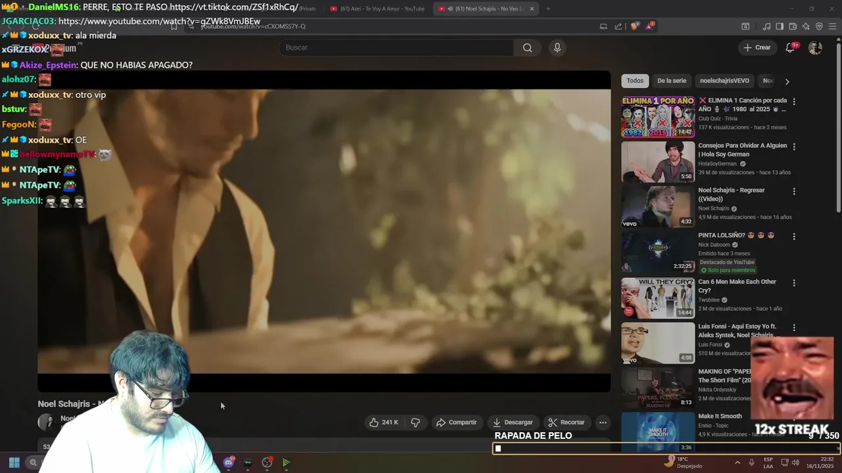Click Brave Shields lion icon in address bar

(634, 26)
